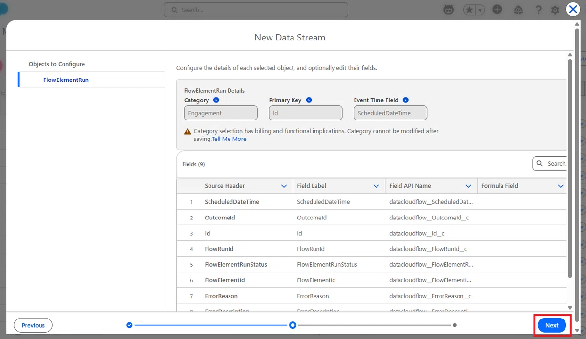The height and width of the screenshot is (339, 586).
Task: Click the scroll-down arrow of fields table
Action: 570,308
